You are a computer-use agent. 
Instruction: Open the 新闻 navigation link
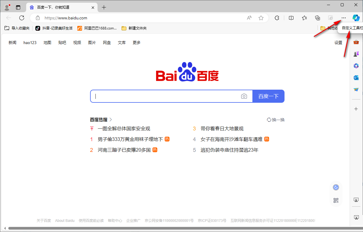(12, 43)
